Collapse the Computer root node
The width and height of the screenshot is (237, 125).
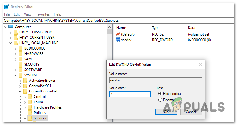pyautogui.click(x=6, y=27)
